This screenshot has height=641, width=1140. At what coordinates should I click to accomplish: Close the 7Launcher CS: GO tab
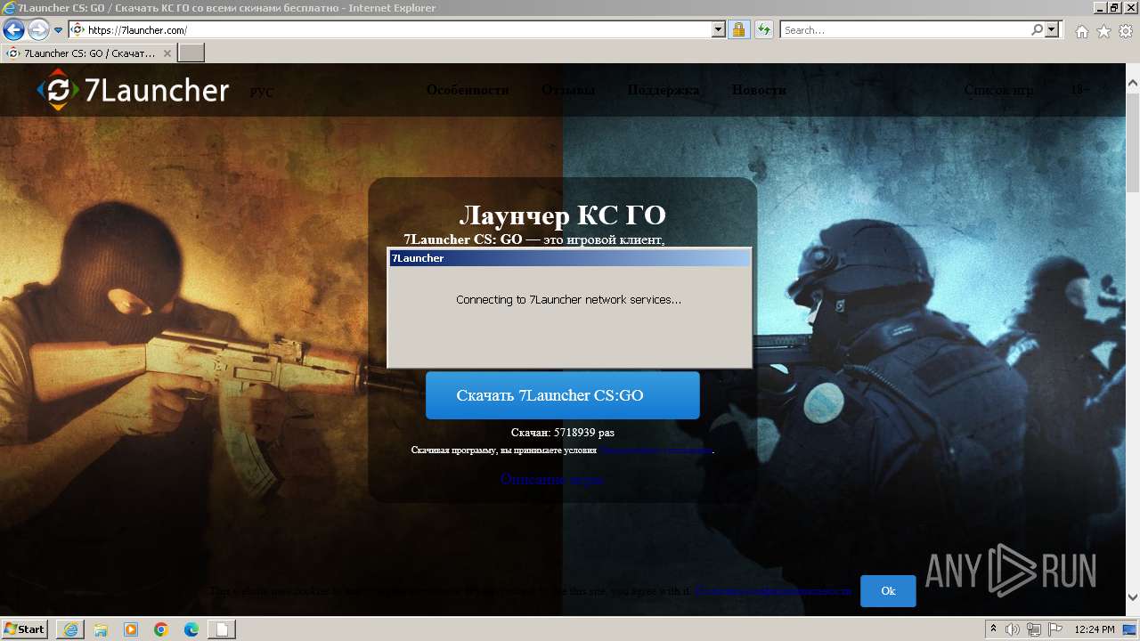pyautogui.click(x=167, y=53)
